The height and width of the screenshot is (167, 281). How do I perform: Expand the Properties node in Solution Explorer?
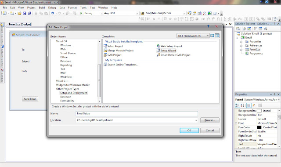(x=241, y=42)
